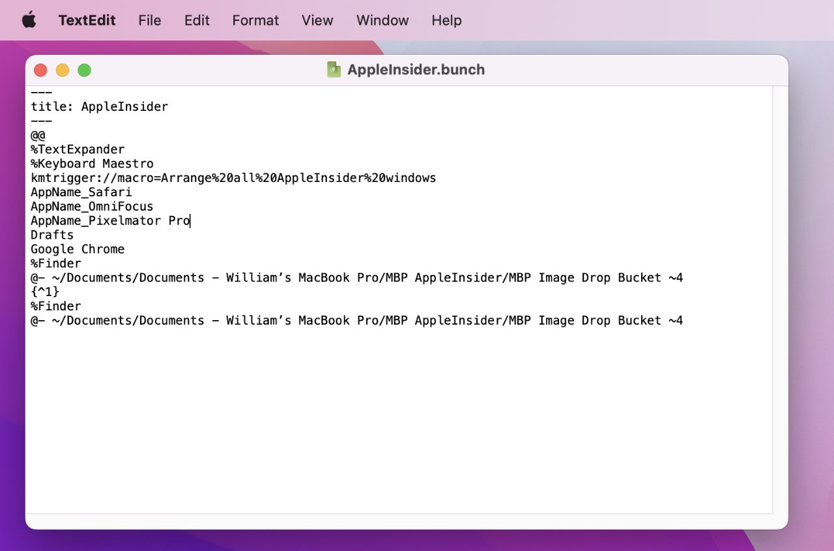Click the 'AppName_Safari' line

pyautogui.click(x=81, y=192)
